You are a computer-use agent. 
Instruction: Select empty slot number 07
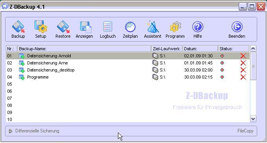pos(10,98)
